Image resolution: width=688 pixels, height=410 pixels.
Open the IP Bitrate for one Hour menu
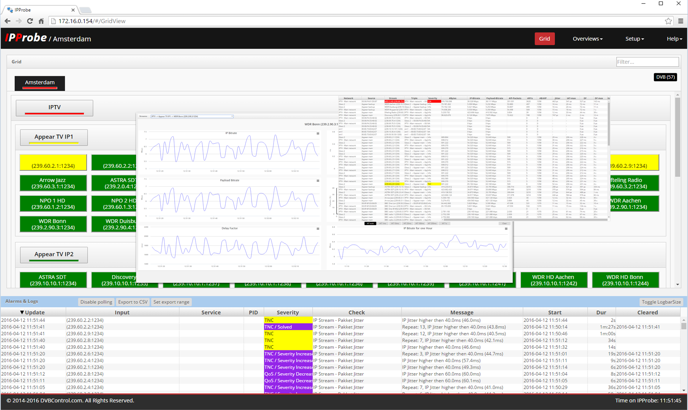click(x=506, y=229)
